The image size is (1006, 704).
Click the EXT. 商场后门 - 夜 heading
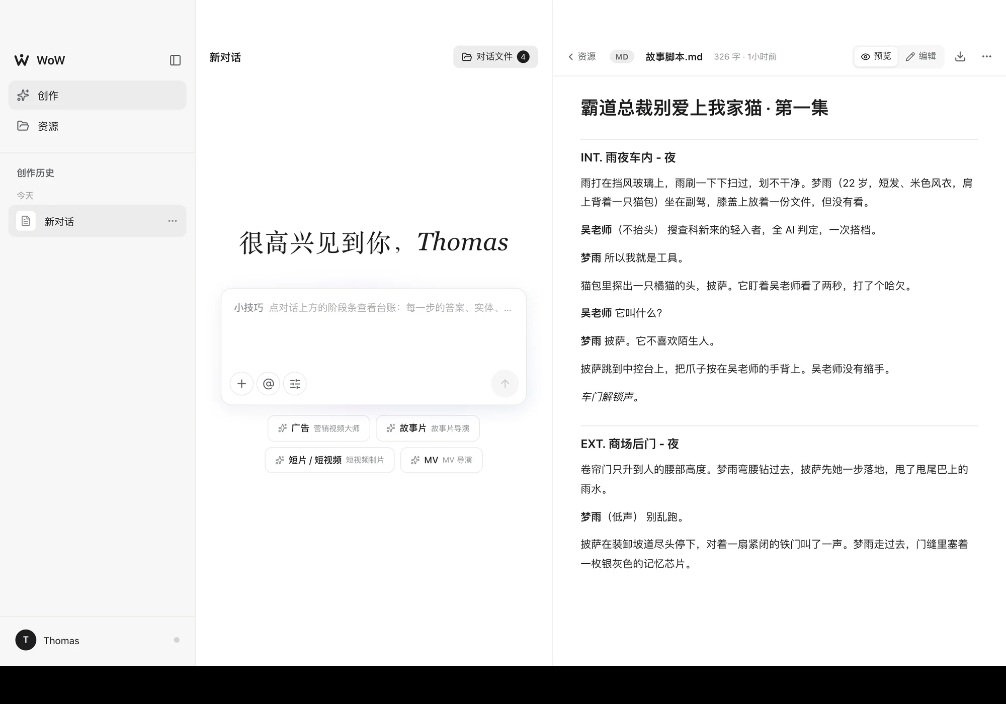[630, 444]
